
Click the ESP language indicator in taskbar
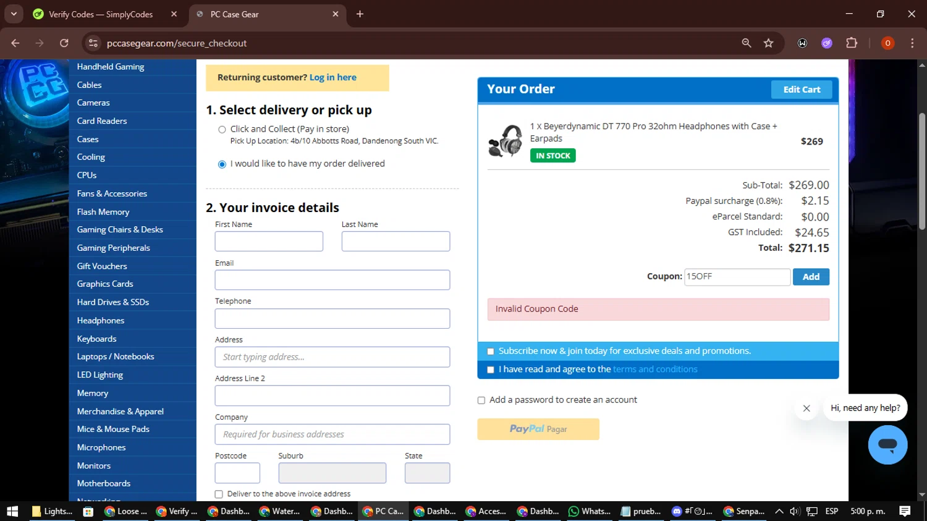pyautogui.click(x=832, y=511)
